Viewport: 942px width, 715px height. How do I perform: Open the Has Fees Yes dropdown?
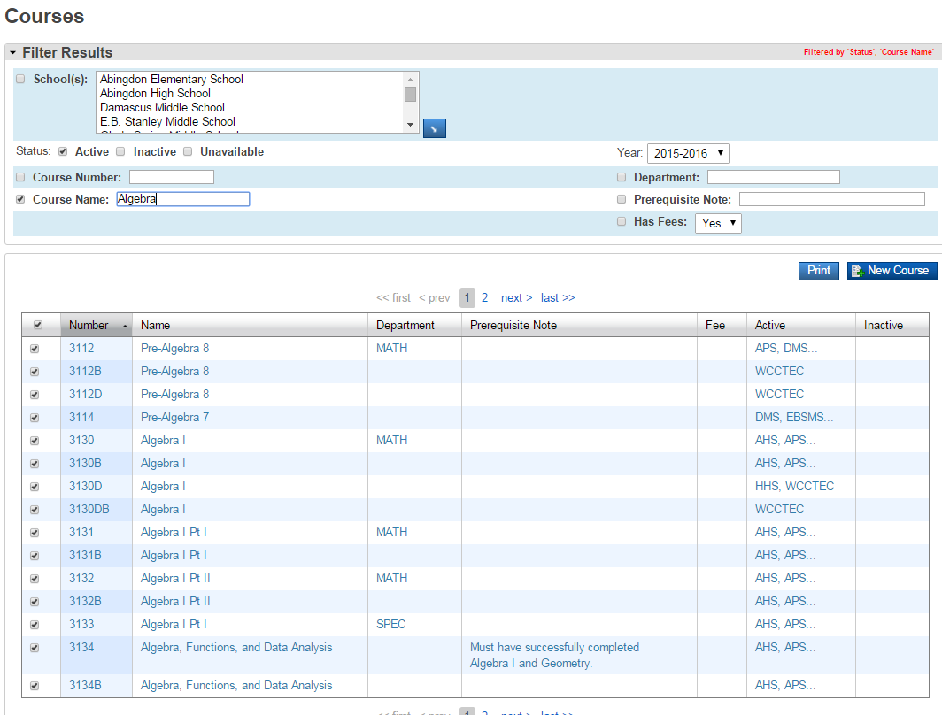pos(718,223)
